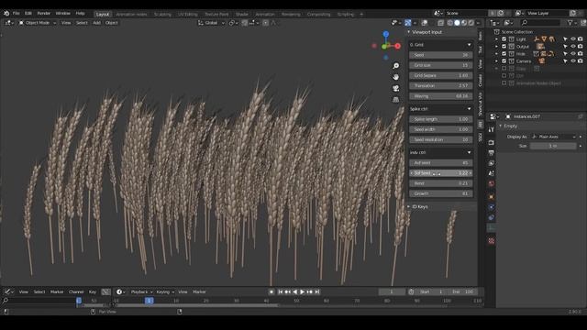Screen dimensions: 587x330
Task: Open the Render menu
Action: coord(43,13)
